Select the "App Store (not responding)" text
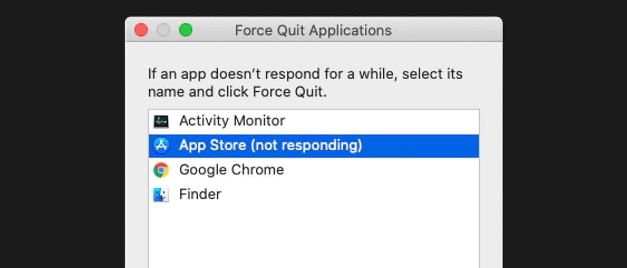Image resolution: width=627 pixels, height=268 pixels. coord(270,145)
